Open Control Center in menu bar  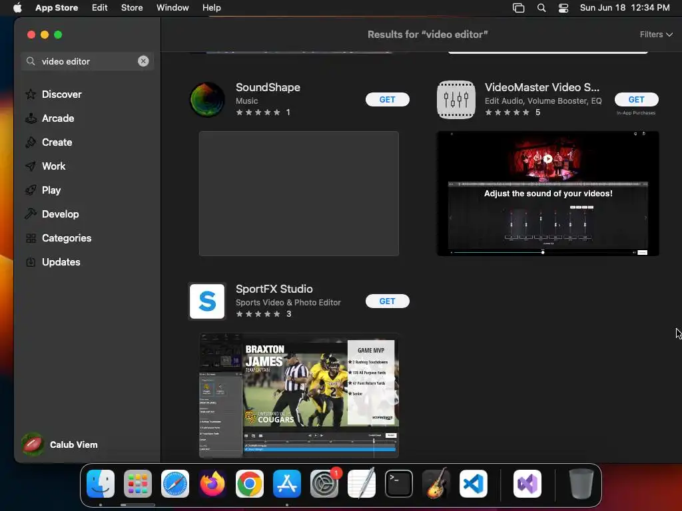tap(563, 8)
